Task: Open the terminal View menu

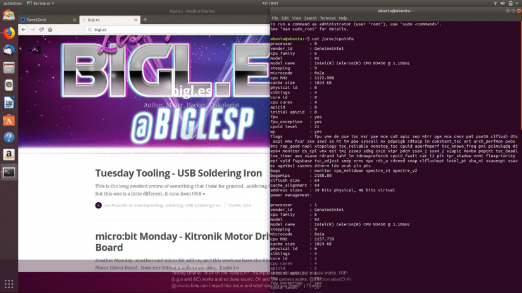Action: [296, 18]
